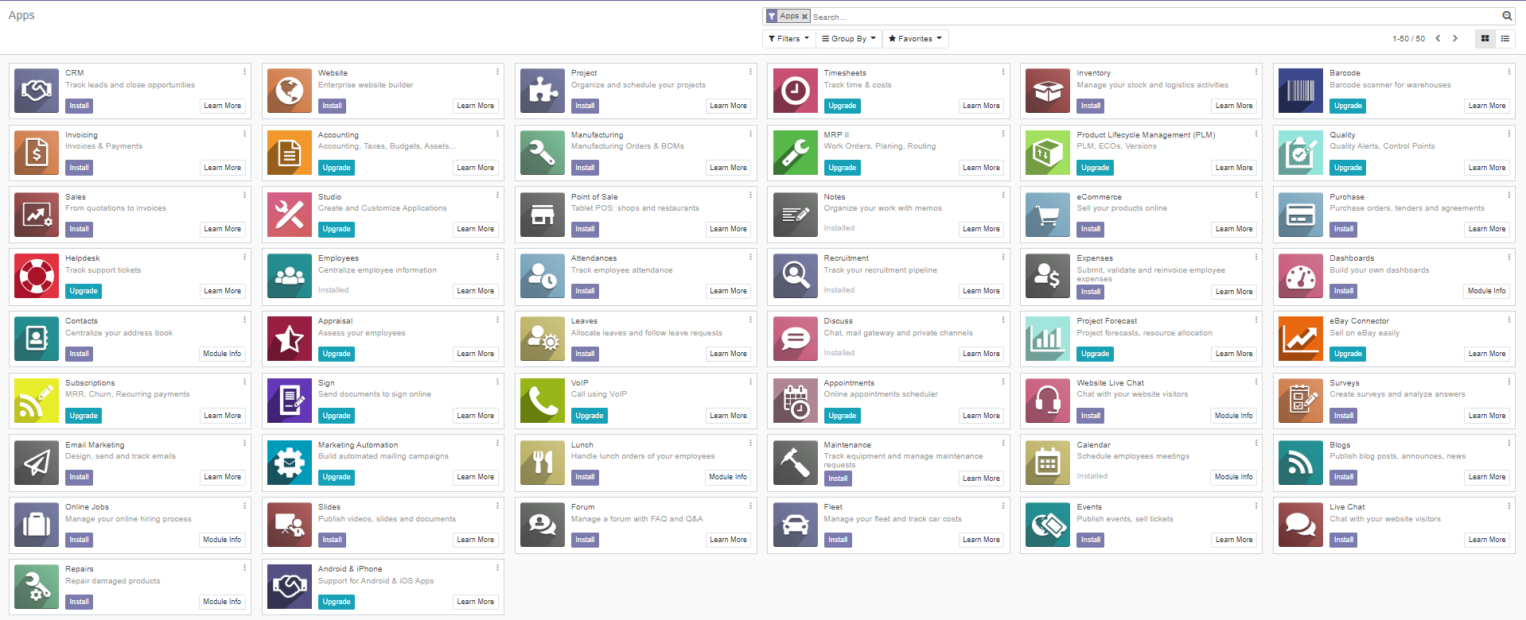Open the Fleet car icon
1526x620 pixels.
[796, 525]
